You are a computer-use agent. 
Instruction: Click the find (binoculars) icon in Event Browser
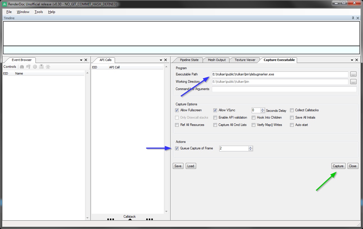[x=22, y=67]
